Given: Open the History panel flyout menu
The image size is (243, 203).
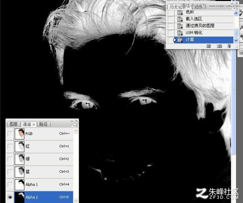Looking at the screenshot, I should click(237, 9).
